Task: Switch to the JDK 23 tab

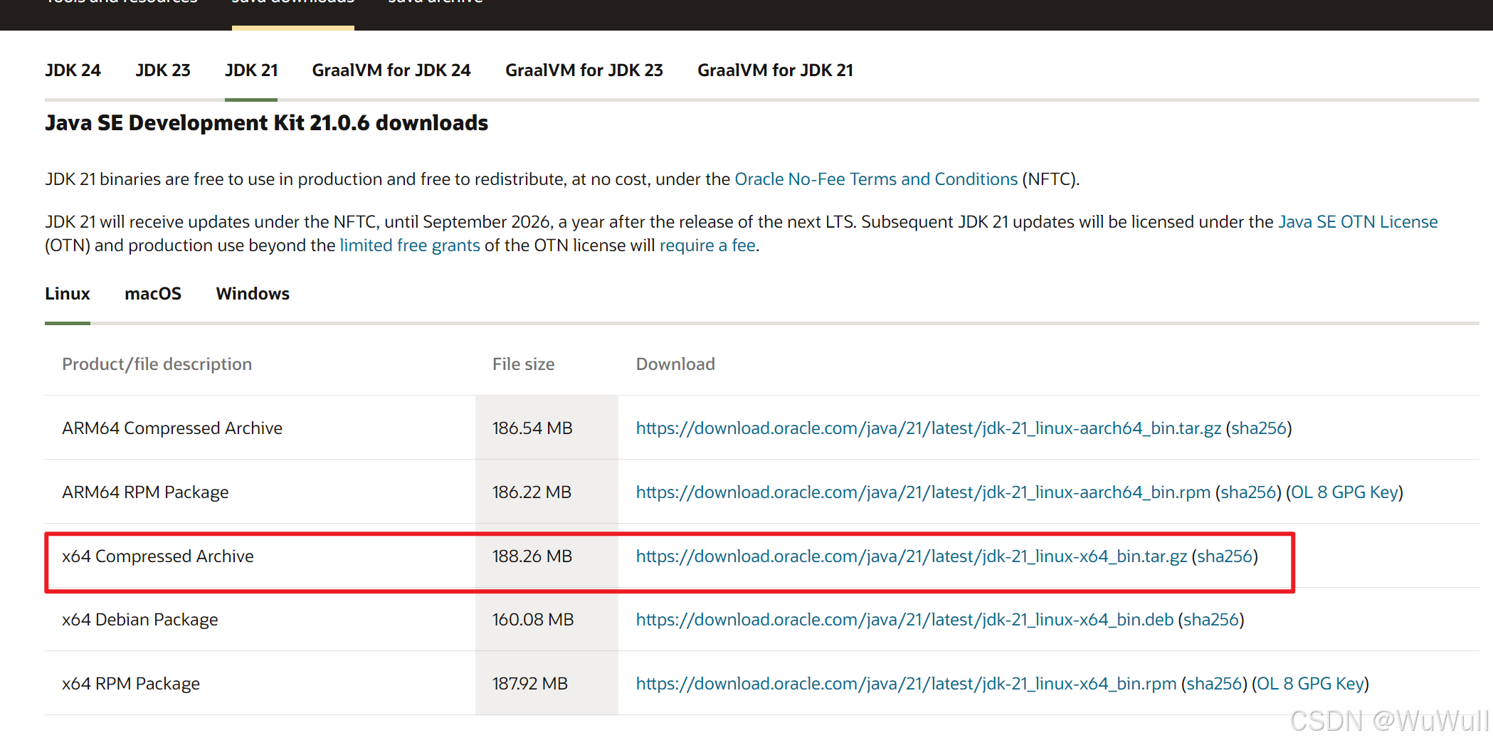Action: (x=163, y=70)
